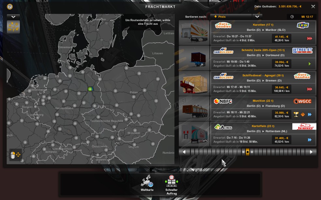This screenshot has width=321, height=200.
Task: Click Sanbuilders logo on Schmitz 2axle job
Action: pos(223,51)
